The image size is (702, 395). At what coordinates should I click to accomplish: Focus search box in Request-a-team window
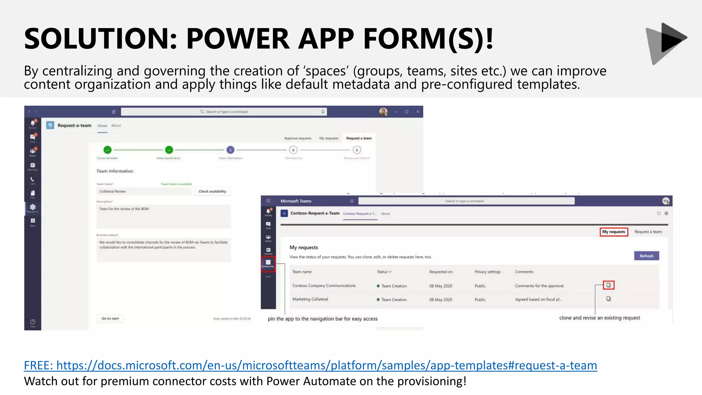(x=224, y=112)
